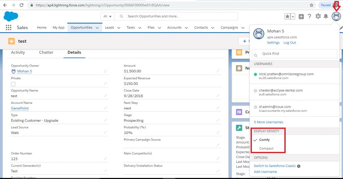Screen dimensions: 343x179
Task: Open search scope All dropdown
Action: click(108, 16)
